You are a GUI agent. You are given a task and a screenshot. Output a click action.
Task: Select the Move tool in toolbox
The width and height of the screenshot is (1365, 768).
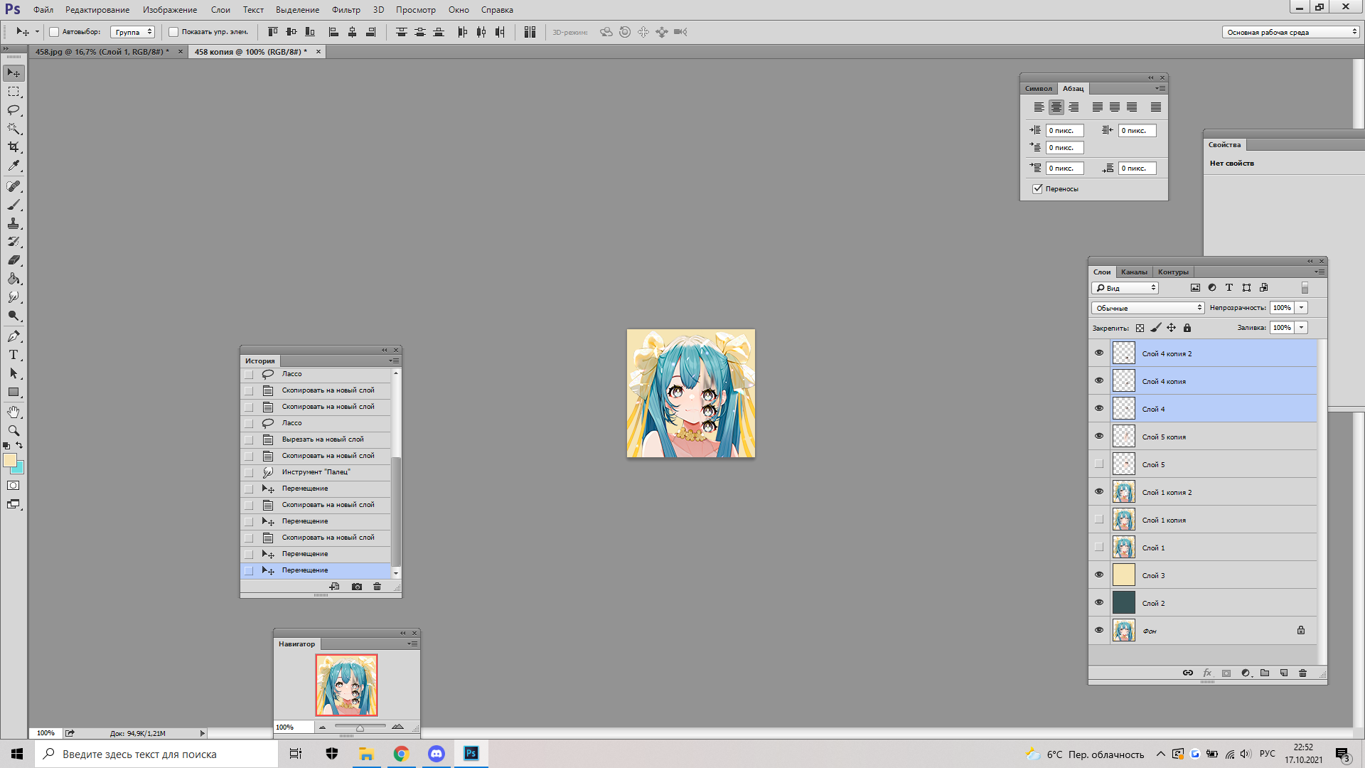14,73
